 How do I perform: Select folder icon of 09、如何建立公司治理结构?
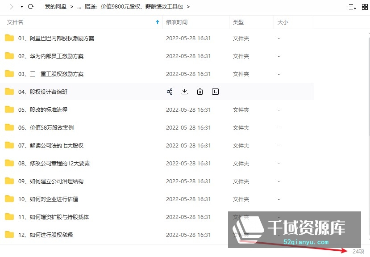click(x=9, y=181)
